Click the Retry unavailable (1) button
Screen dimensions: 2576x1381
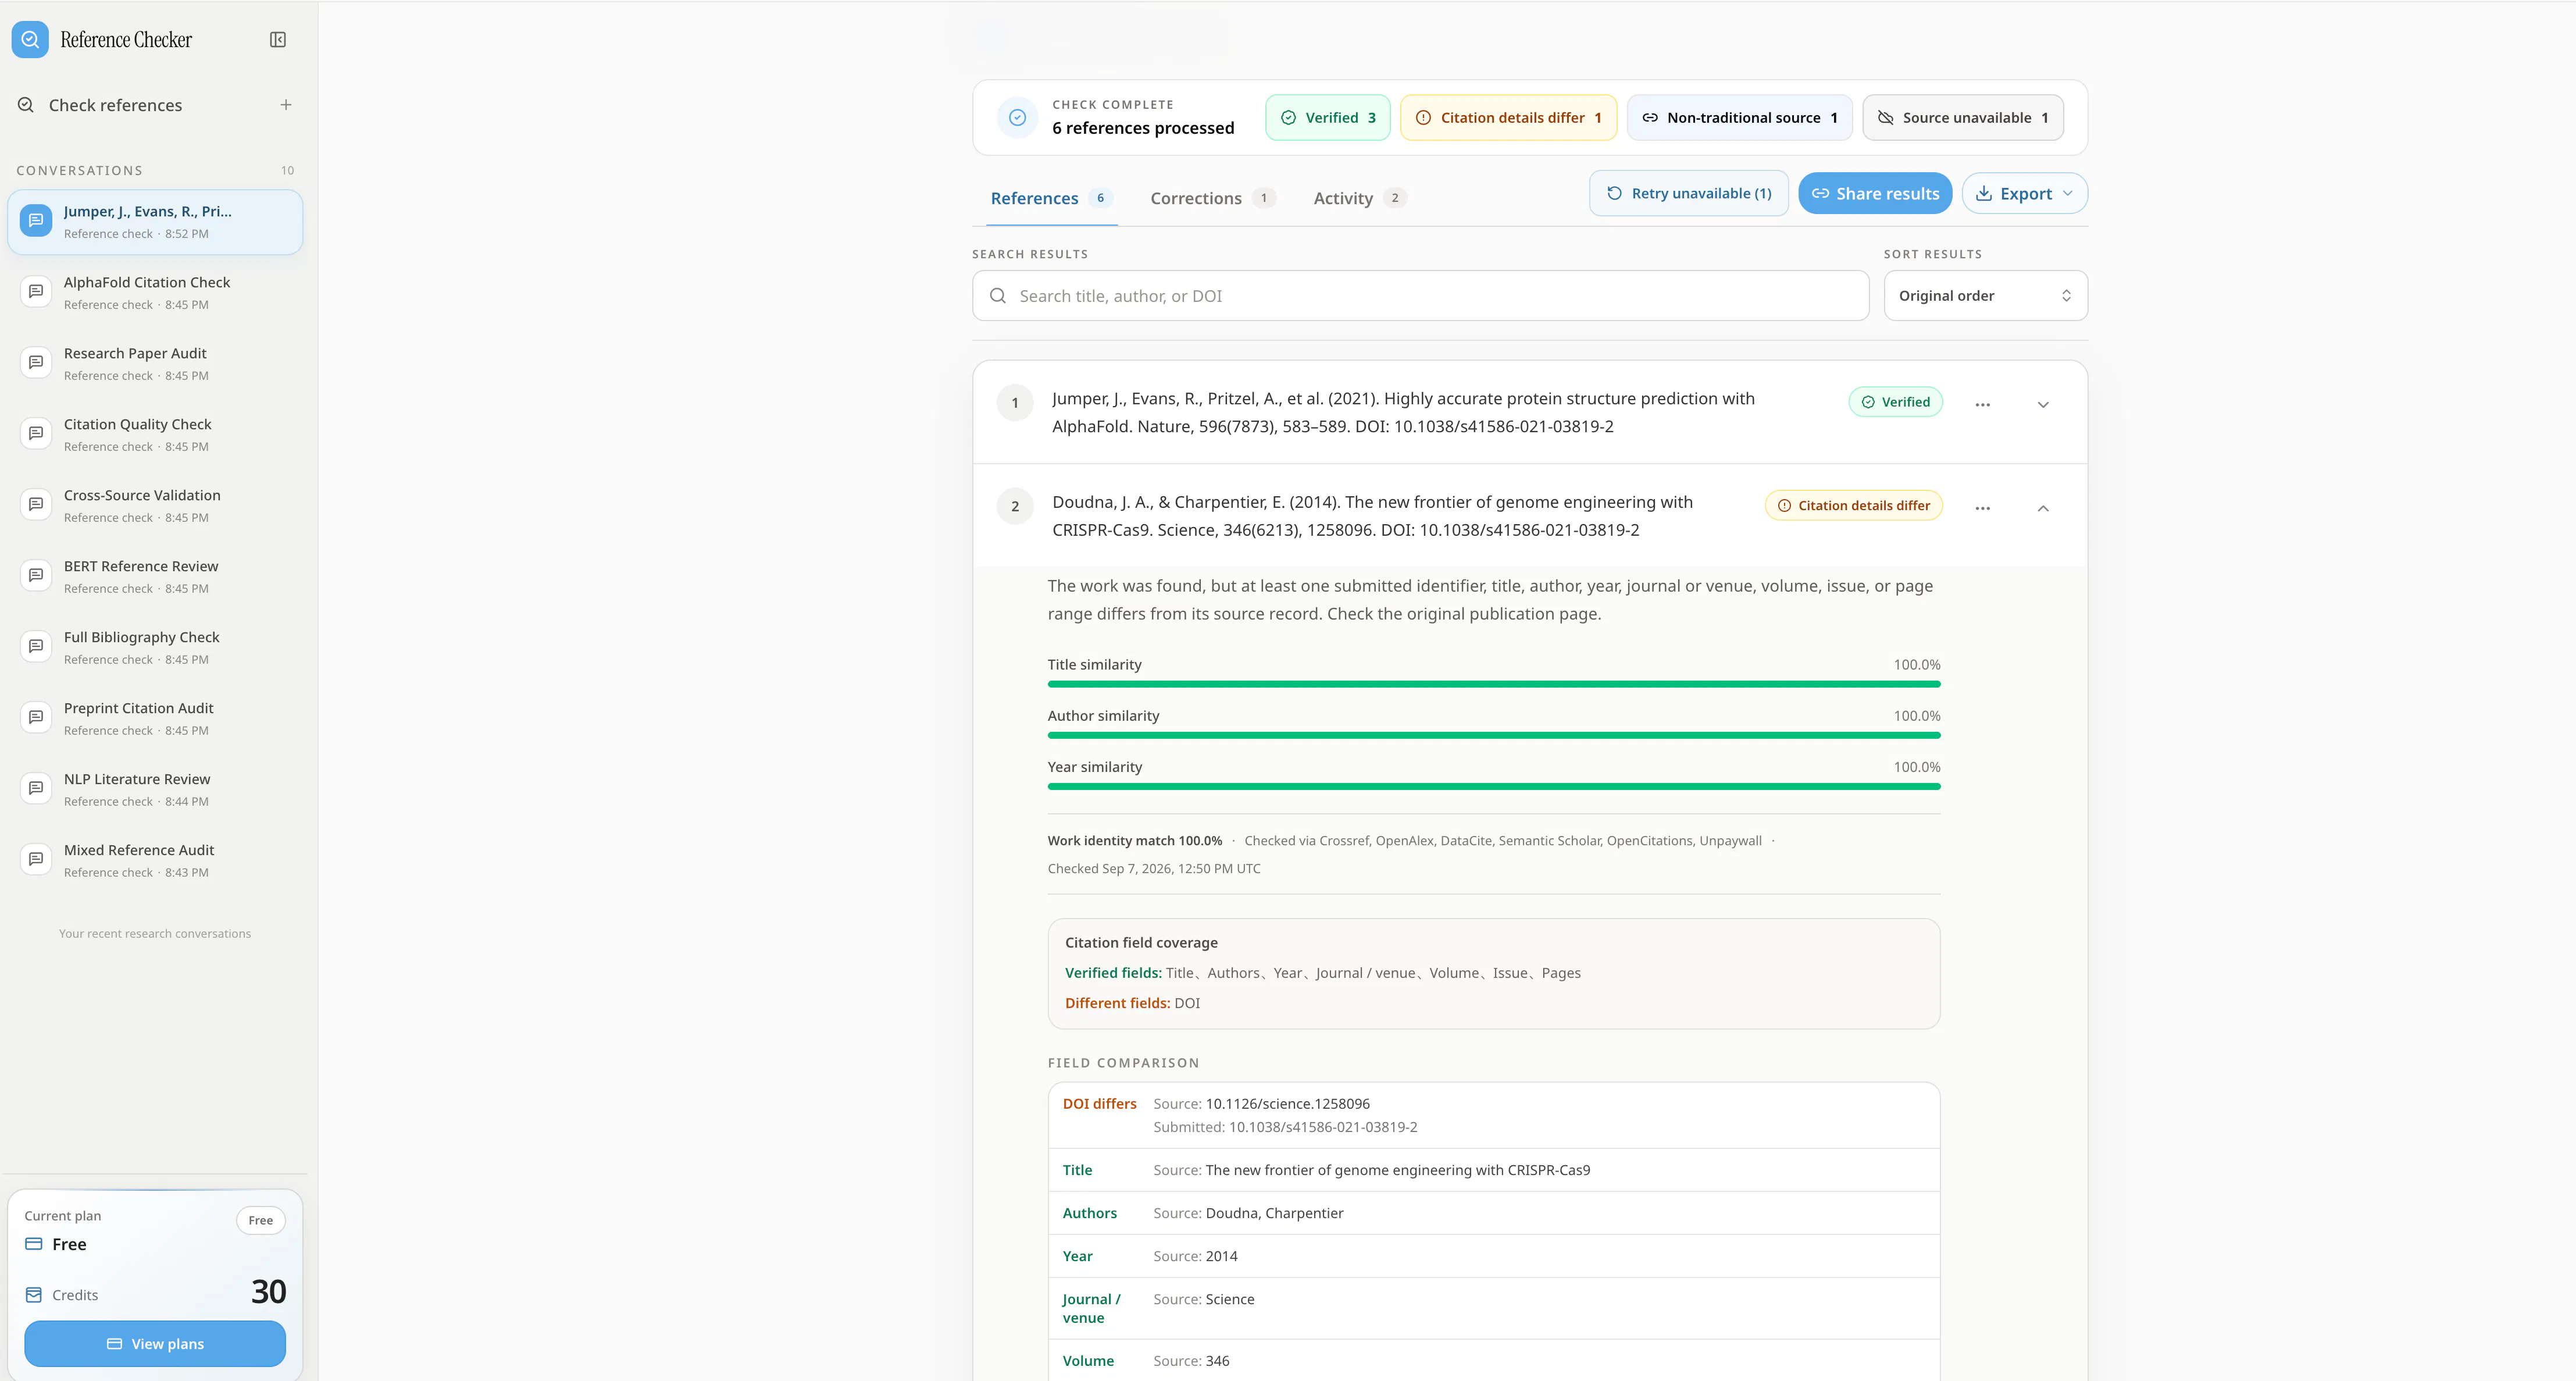point(1688,194)
